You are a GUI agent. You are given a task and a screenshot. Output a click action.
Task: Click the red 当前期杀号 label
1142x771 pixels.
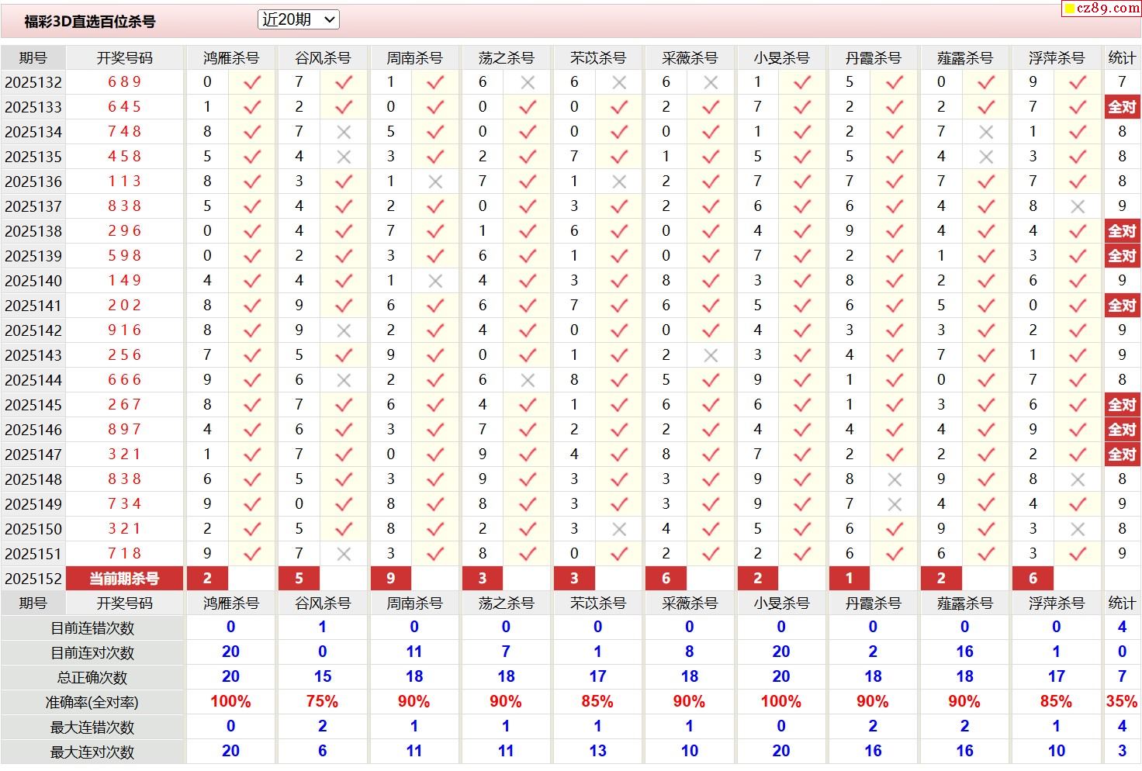coord(124,579)
